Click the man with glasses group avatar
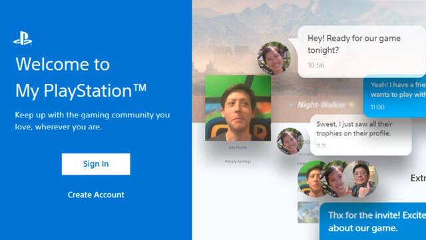The height and width of the screenshot is (240, 426). point(360,179)
